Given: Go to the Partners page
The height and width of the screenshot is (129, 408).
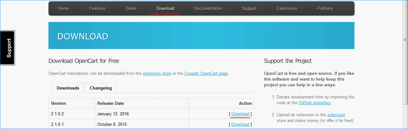Looking at the screenshot, I should pyautogui.click(x=325, y=9).
